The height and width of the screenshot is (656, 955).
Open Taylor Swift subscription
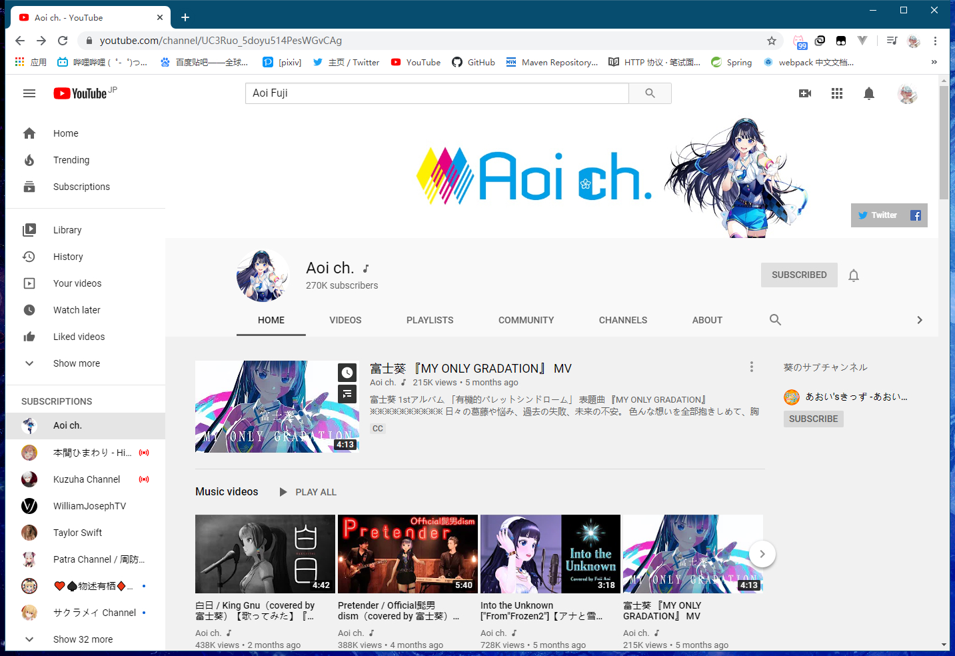(x=85, y=533)
